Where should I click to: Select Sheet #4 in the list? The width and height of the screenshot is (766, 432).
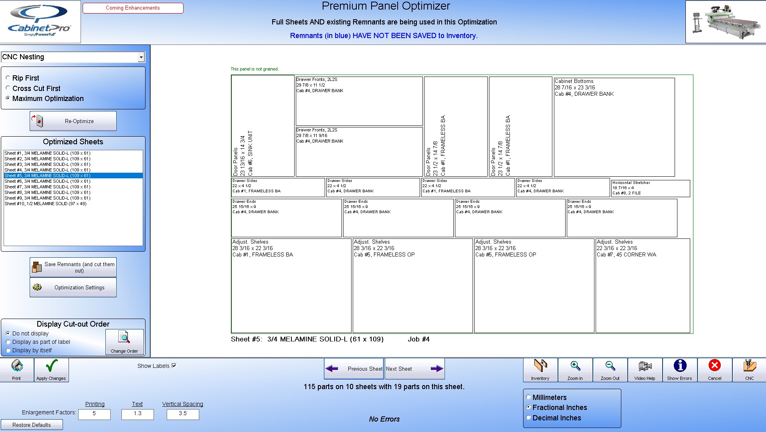click(x=73, y=170)
